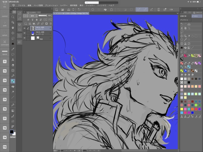Open the tool palette dropdown arrow

click(x=14, y=12)
